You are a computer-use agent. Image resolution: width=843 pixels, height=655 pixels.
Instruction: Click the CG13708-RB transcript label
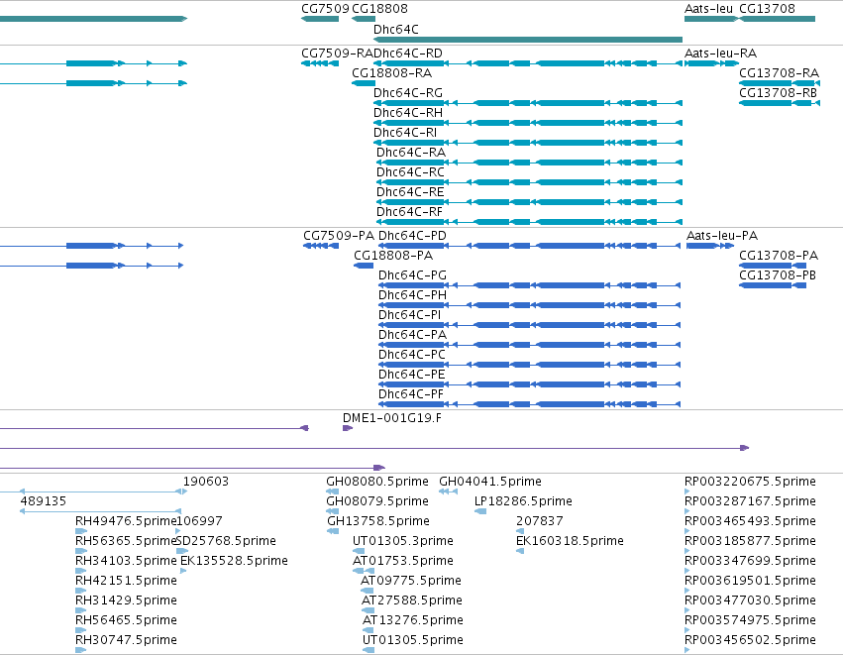pos(778,93)
